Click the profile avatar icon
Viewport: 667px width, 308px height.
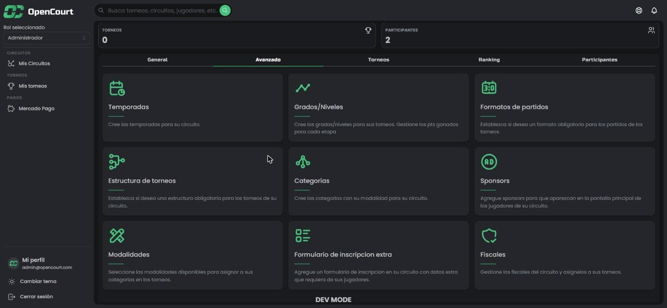[13, 263]
